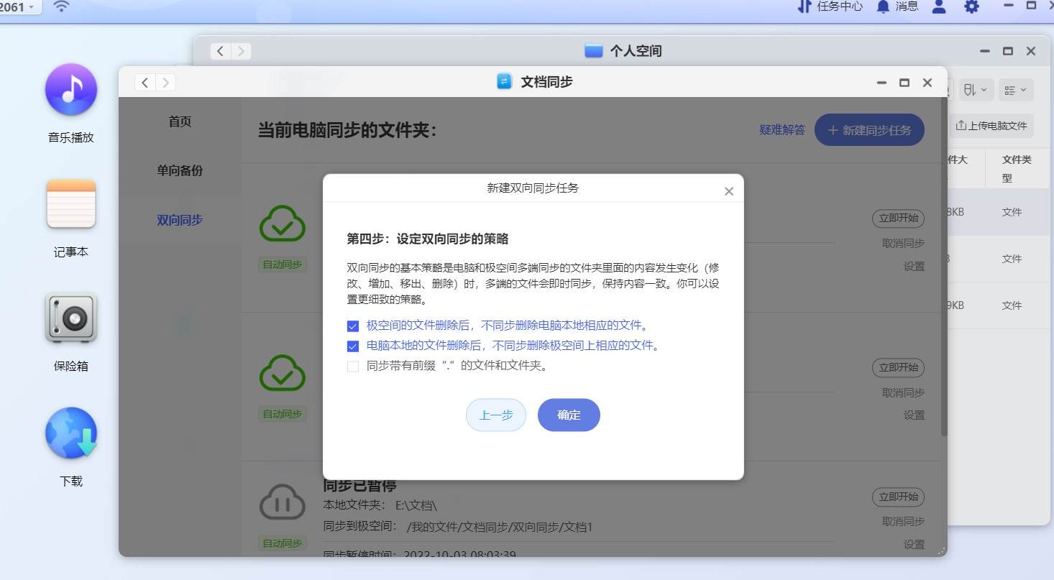Go to the 首页 tab

(x=179, y=121)
